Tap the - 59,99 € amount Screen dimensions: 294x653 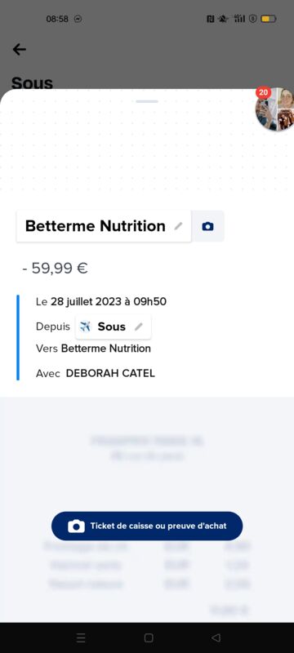[x=55, y=269]
